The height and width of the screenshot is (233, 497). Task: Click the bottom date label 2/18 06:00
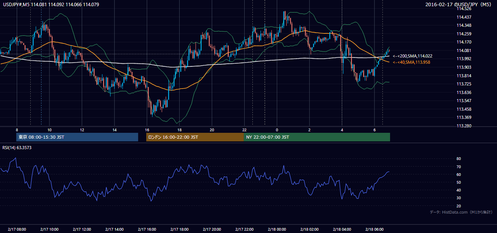point(374,229)
